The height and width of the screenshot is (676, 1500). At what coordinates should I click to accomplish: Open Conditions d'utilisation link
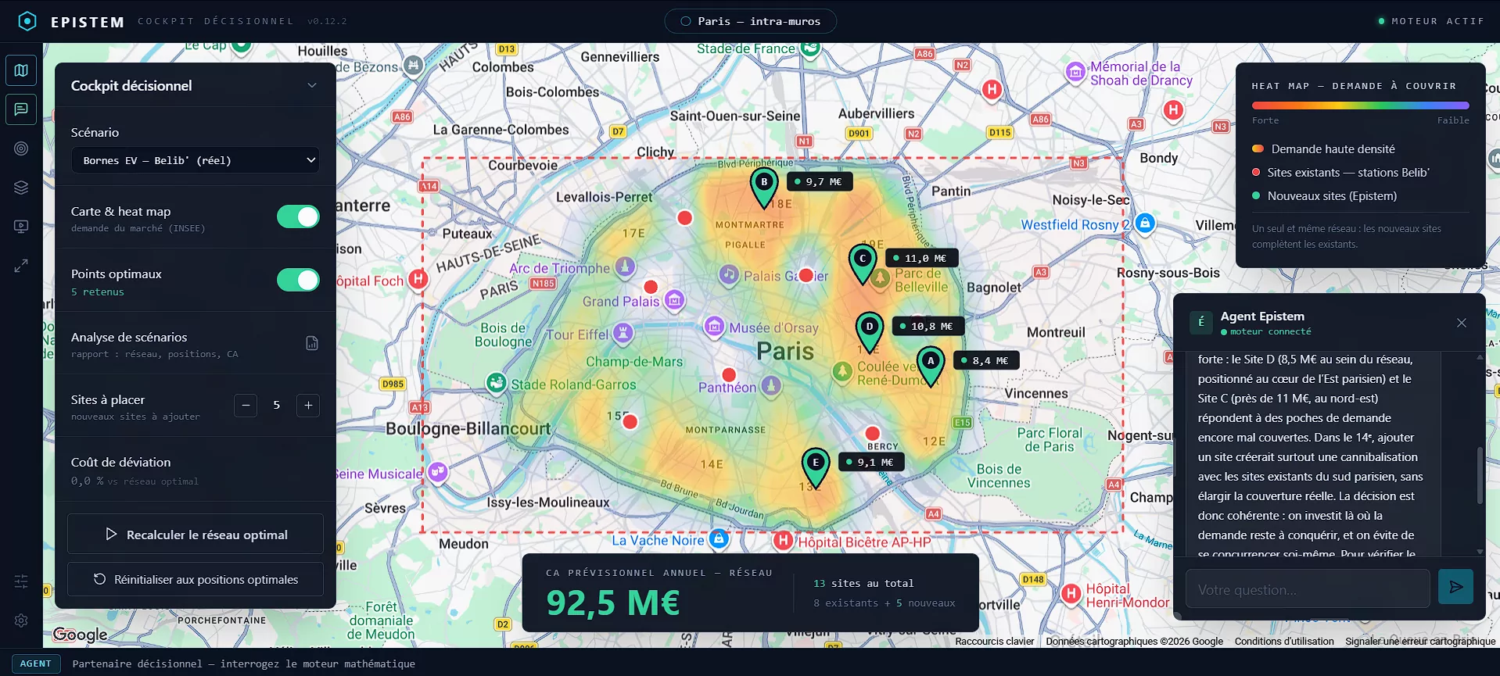(1284, 642)
